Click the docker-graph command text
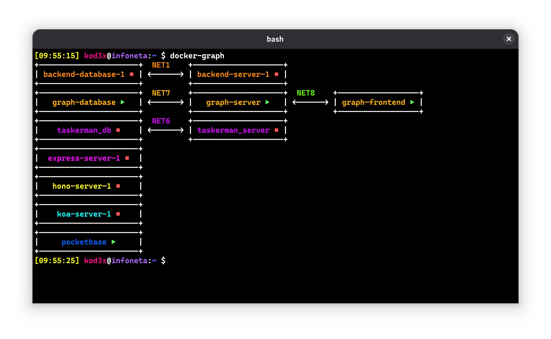 click(x=197, y=56)
